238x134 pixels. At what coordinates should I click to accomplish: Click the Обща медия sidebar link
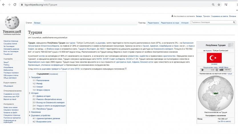click(8, 86)
